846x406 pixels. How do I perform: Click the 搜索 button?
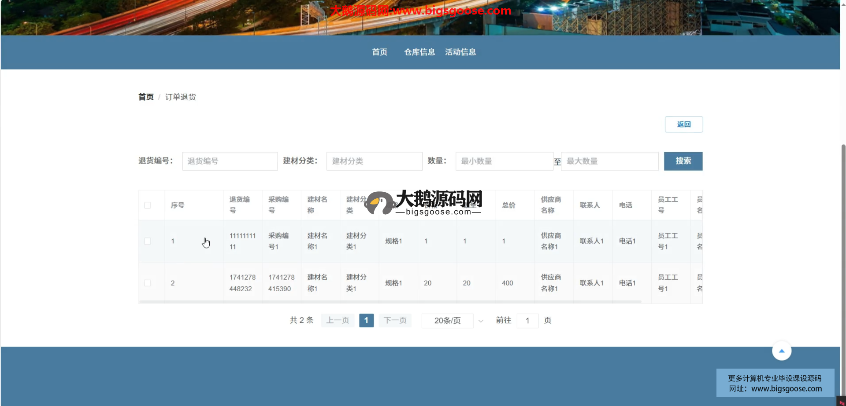[x=683, y=161]
